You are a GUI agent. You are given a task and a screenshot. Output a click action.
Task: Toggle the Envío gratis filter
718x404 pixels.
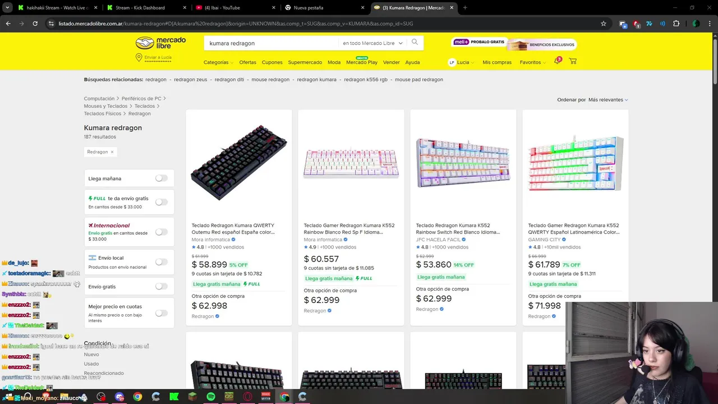162,286
